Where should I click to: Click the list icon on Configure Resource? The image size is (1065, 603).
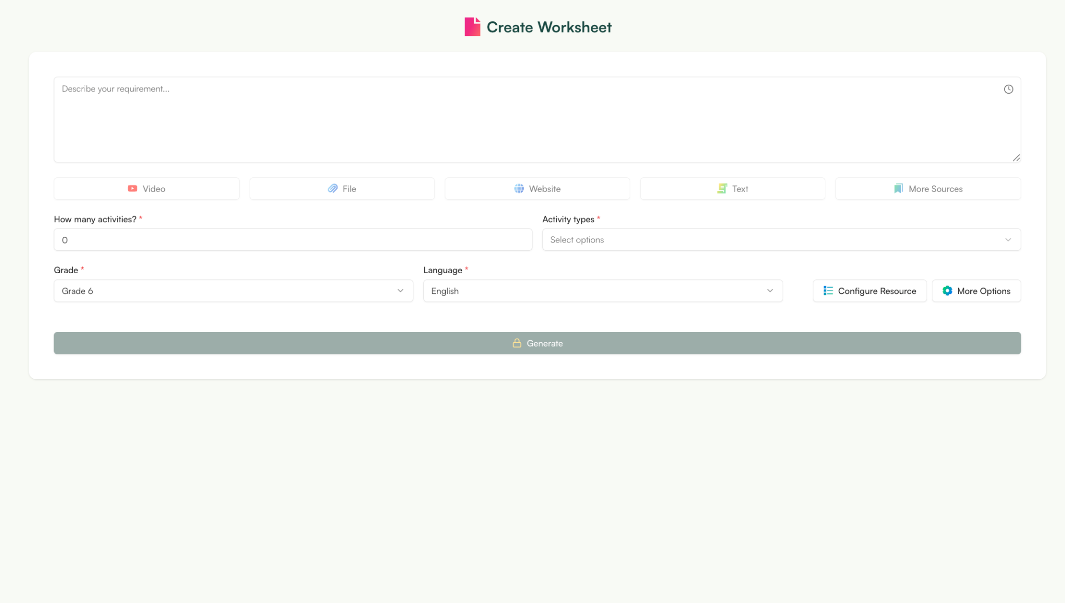tap(828, 291)
